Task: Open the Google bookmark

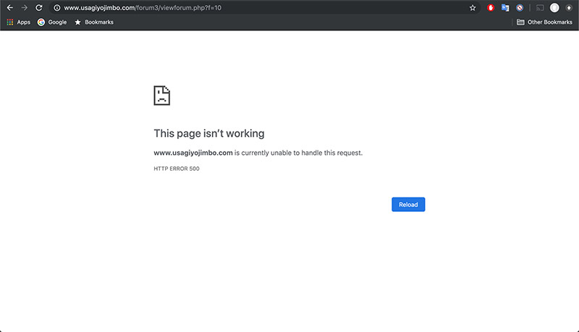Action: (x=52, y=22)
